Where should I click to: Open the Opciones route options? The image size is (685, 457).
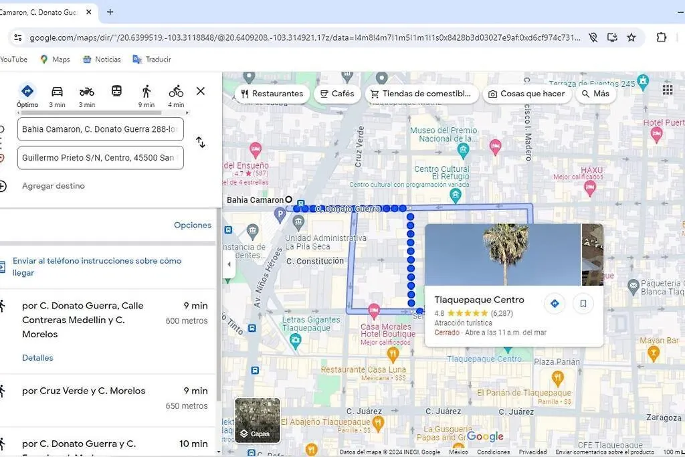193,225
